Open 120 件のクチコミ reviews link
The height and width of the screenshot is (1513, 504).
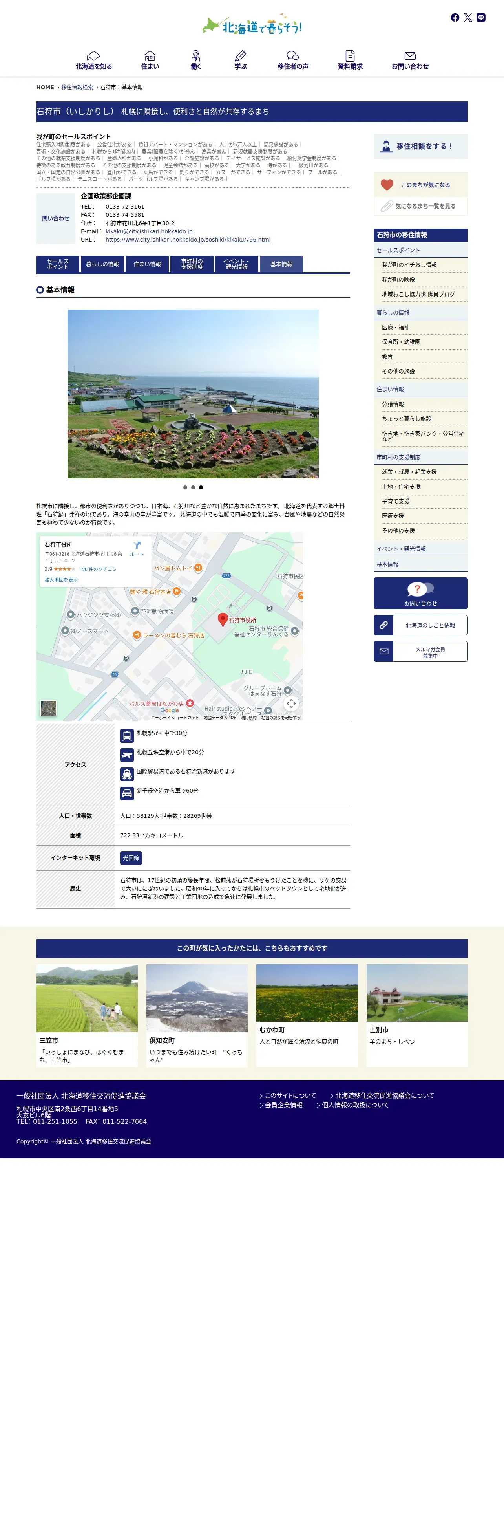[x=98, y=569]
